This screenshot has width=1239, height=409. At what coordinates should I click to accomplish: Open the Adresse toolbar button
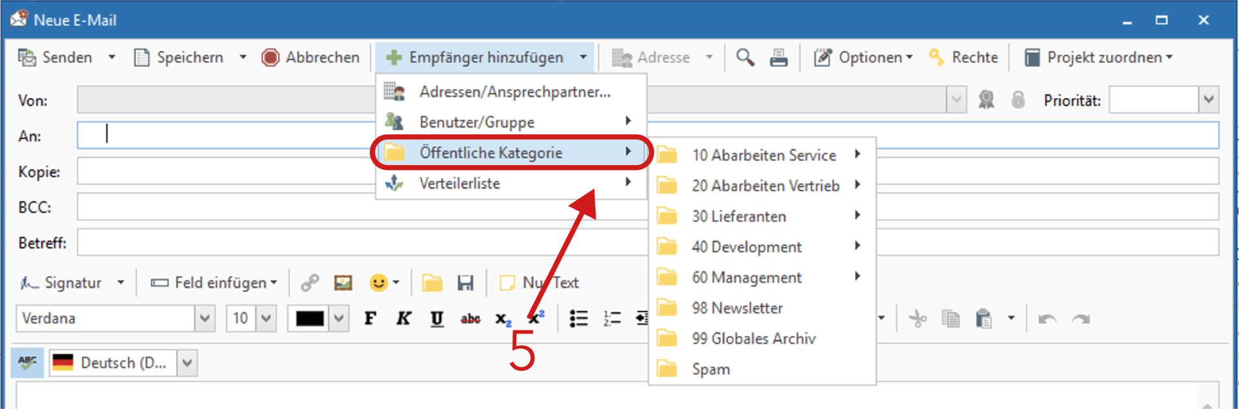(x=651, y=57)
